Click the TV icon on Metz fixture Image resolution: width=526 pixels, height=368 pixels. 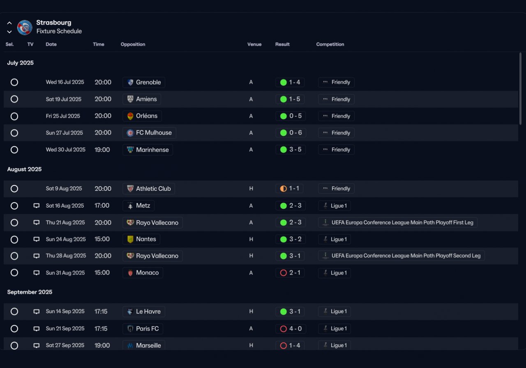[x=37, y=206]
